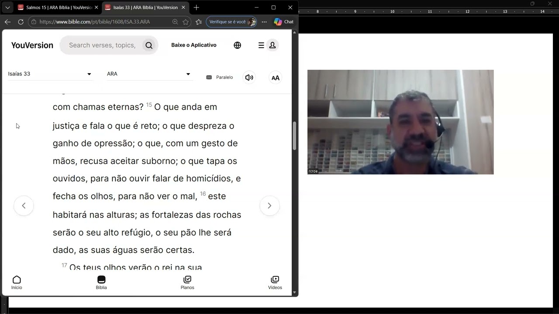Reload the page with refresh icon

click(x=21, y=22)
